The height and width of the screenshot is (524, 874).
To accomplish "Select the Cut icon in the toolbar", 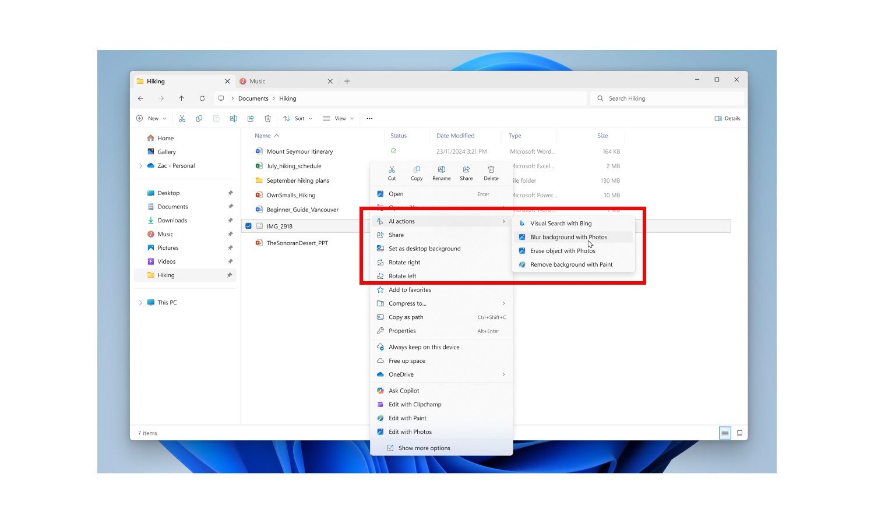I will click(x=182, y=118).
